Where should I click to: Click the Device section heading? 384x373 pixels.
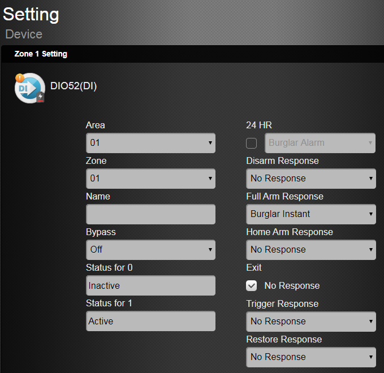point(24,34)
